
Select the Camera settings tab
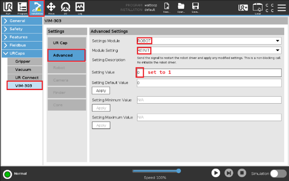pos(67,80)
